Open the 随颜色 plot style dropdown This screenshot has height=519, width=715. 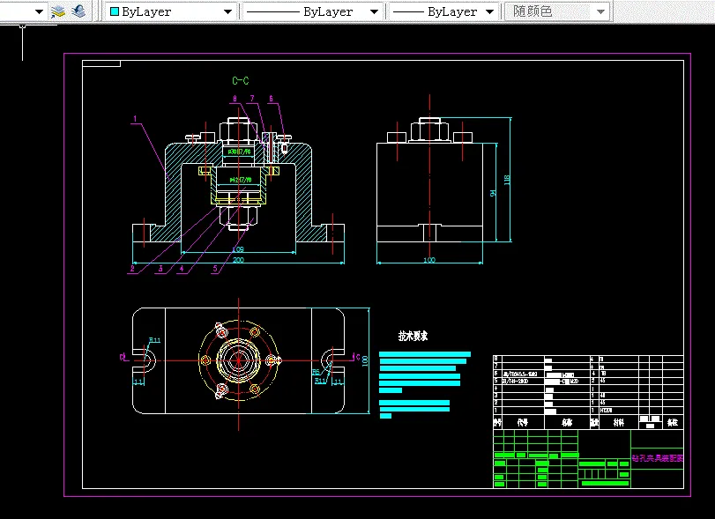[x=557, y=11]
